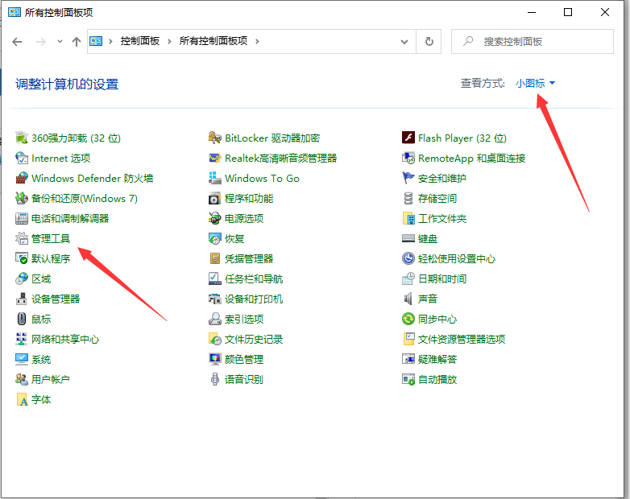Open the recent locations dropdown arrow
This screenshot has height=499, width=630.
click(60, 41)
